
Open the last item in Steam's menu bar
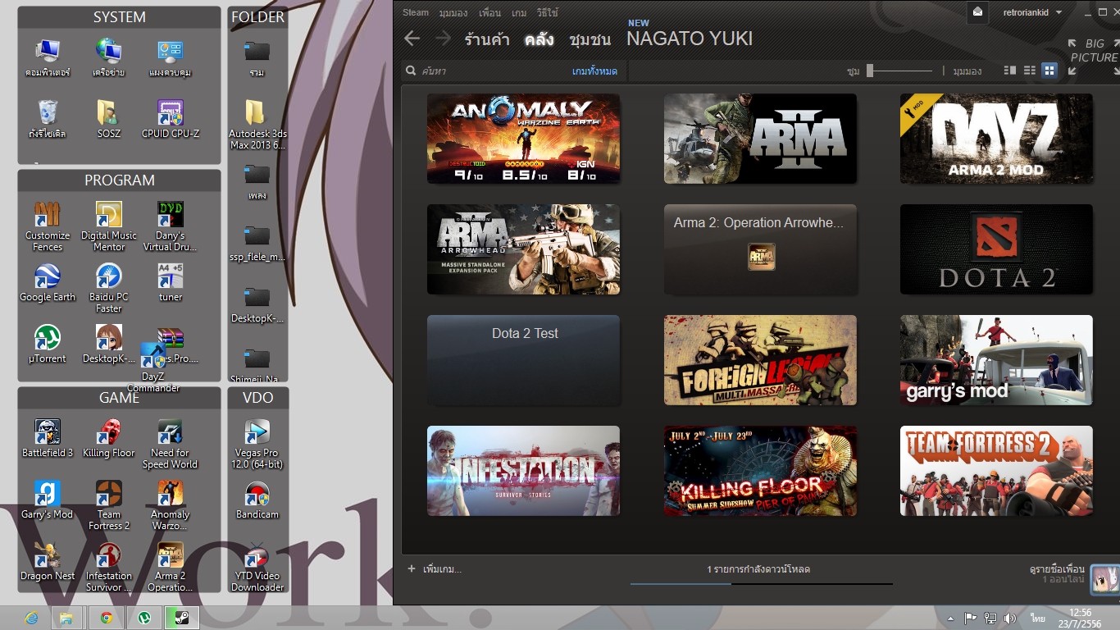pos(547,12)
